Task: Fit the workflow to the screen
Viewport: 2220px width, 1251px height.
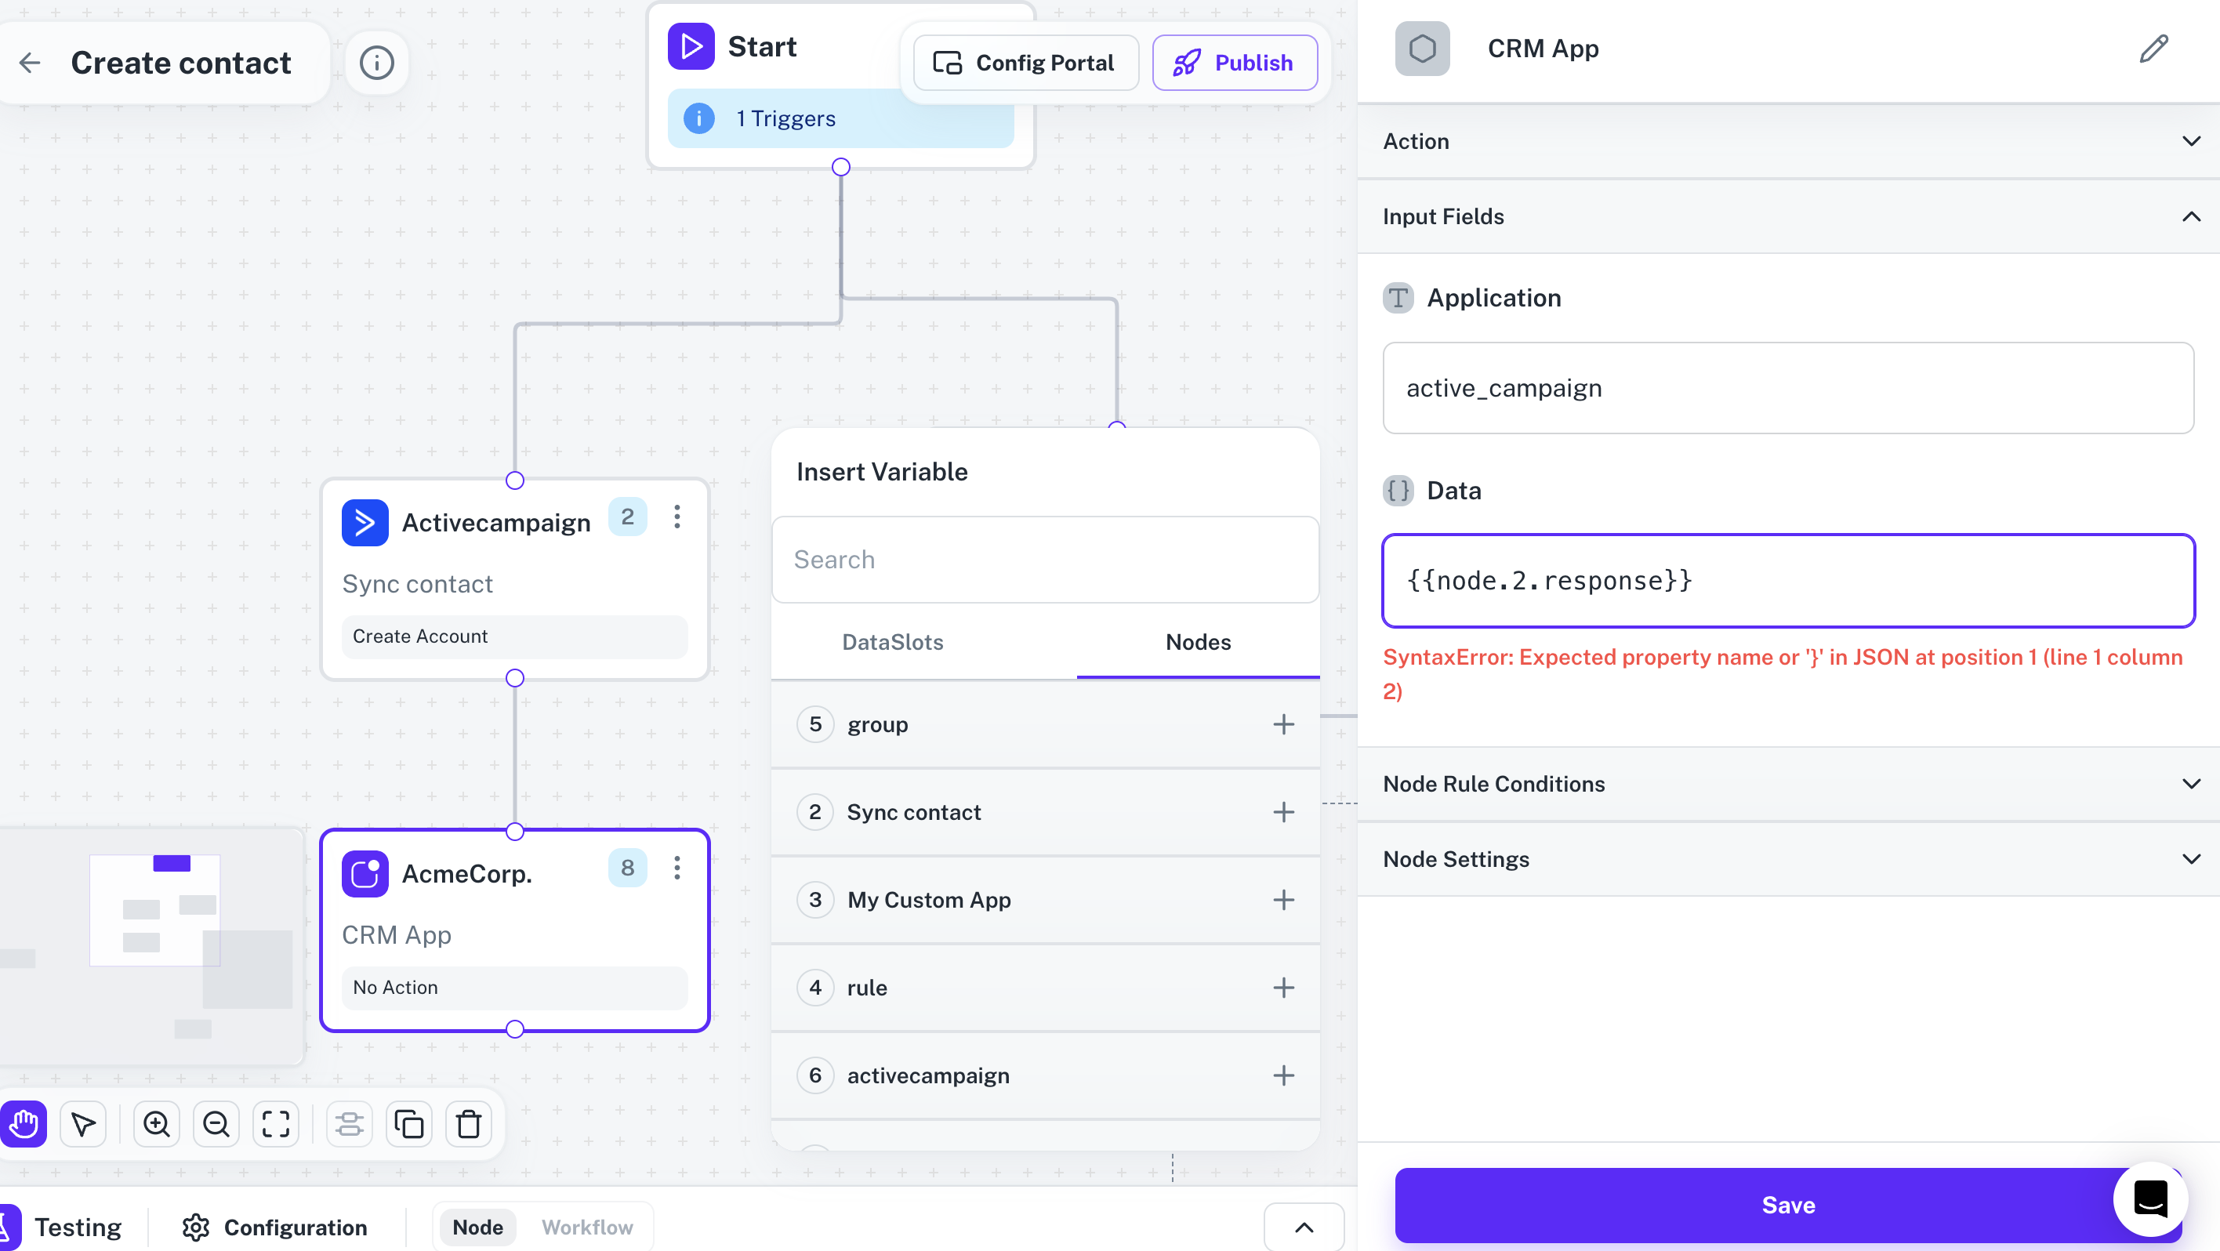Action: (275, 1123)
